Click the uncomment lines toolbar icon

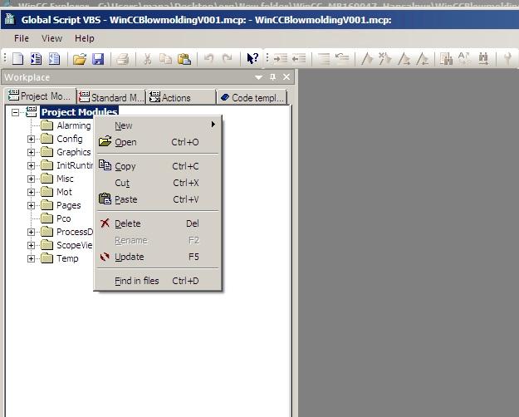pyautogui.click(x=342, y=59)
